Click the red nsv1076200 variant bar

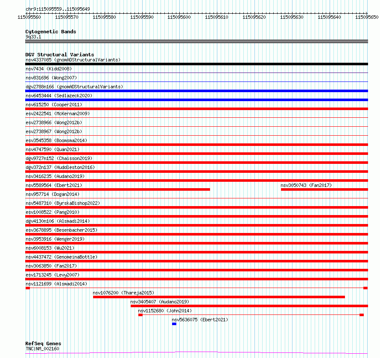[219, 297]
